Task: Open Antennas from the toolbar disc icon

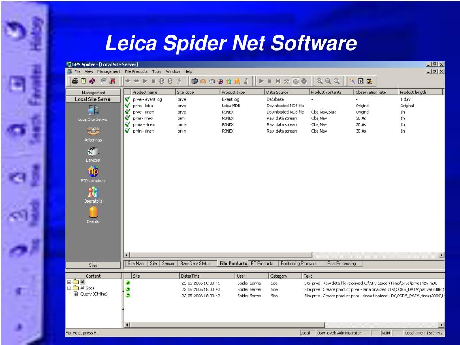Action: 203,81
